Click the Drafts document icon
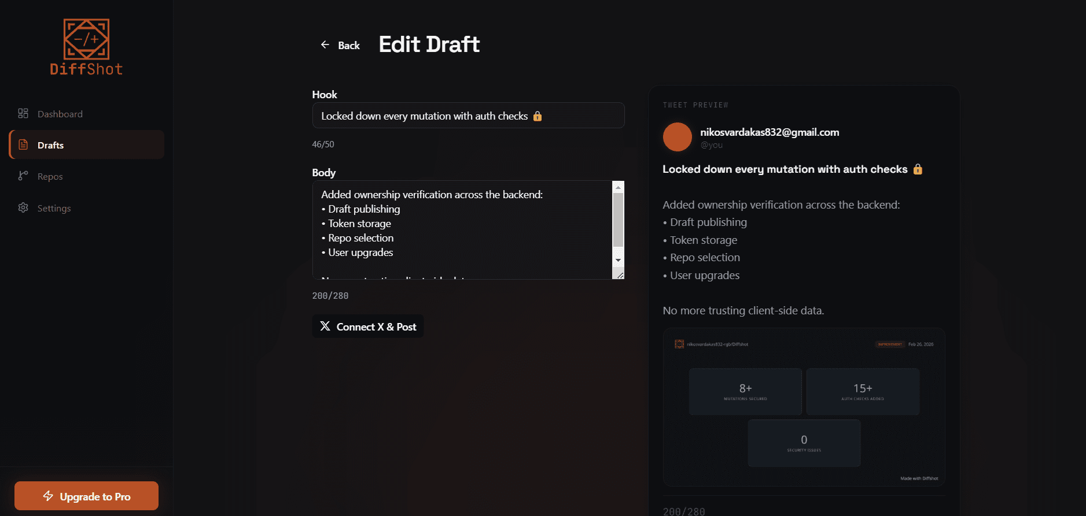1086x516 pixels. 23,145
